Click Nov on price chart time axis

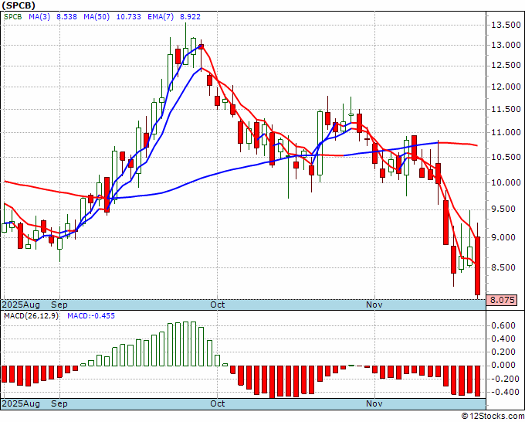pos(374,305)
